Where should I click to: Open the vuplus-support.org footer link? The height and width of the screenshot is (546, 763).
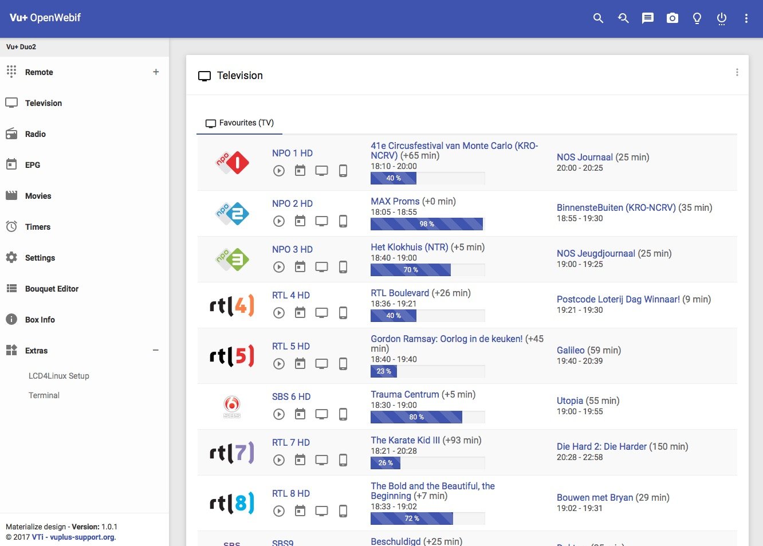pyautogui.click(x=82, y=537)
